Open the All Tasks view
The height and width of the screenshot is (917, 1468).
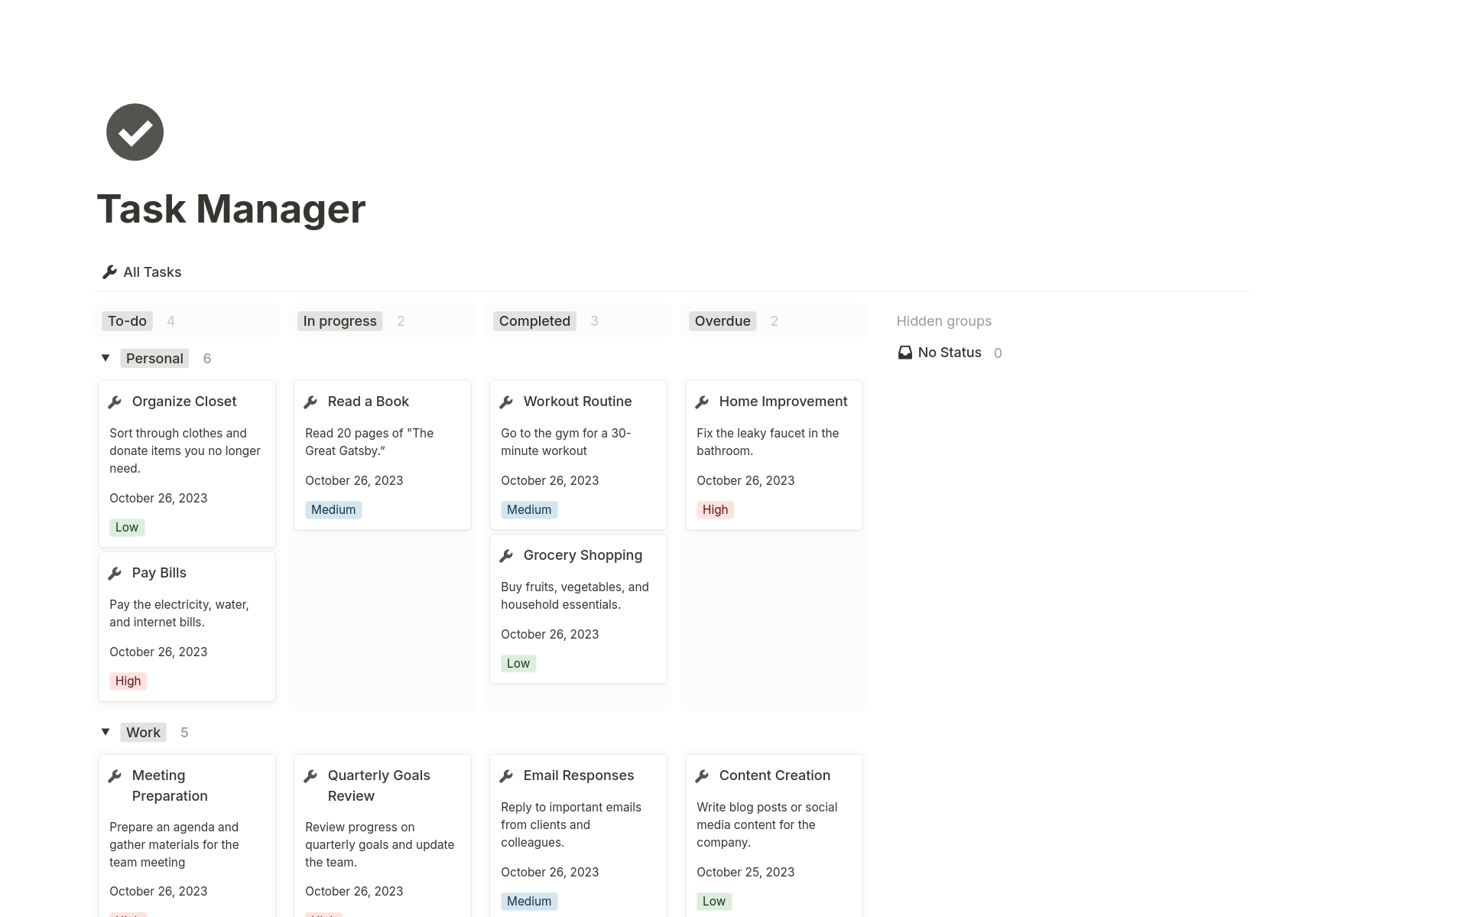[152, 272]
